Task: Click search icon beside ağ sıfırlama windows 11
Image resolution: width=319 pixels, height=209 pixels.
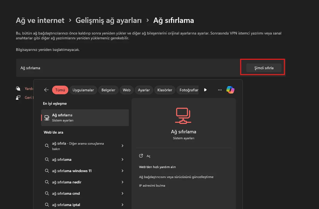Action: (47, 171)
